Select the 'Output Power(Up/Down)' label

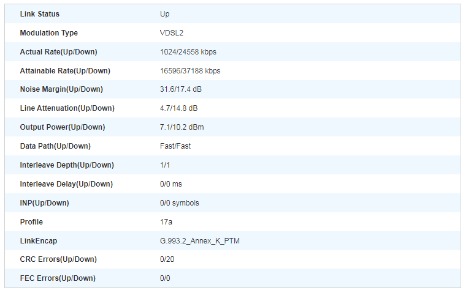pos(63,127)
